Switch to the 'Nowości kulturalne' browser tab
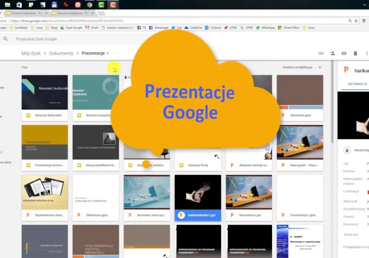The width and height of the screenshot is (369, 258). (x=26, y=13)
